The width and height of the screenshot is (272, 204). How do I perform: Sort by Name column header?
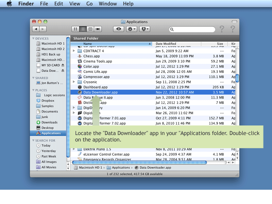[111, 44]
